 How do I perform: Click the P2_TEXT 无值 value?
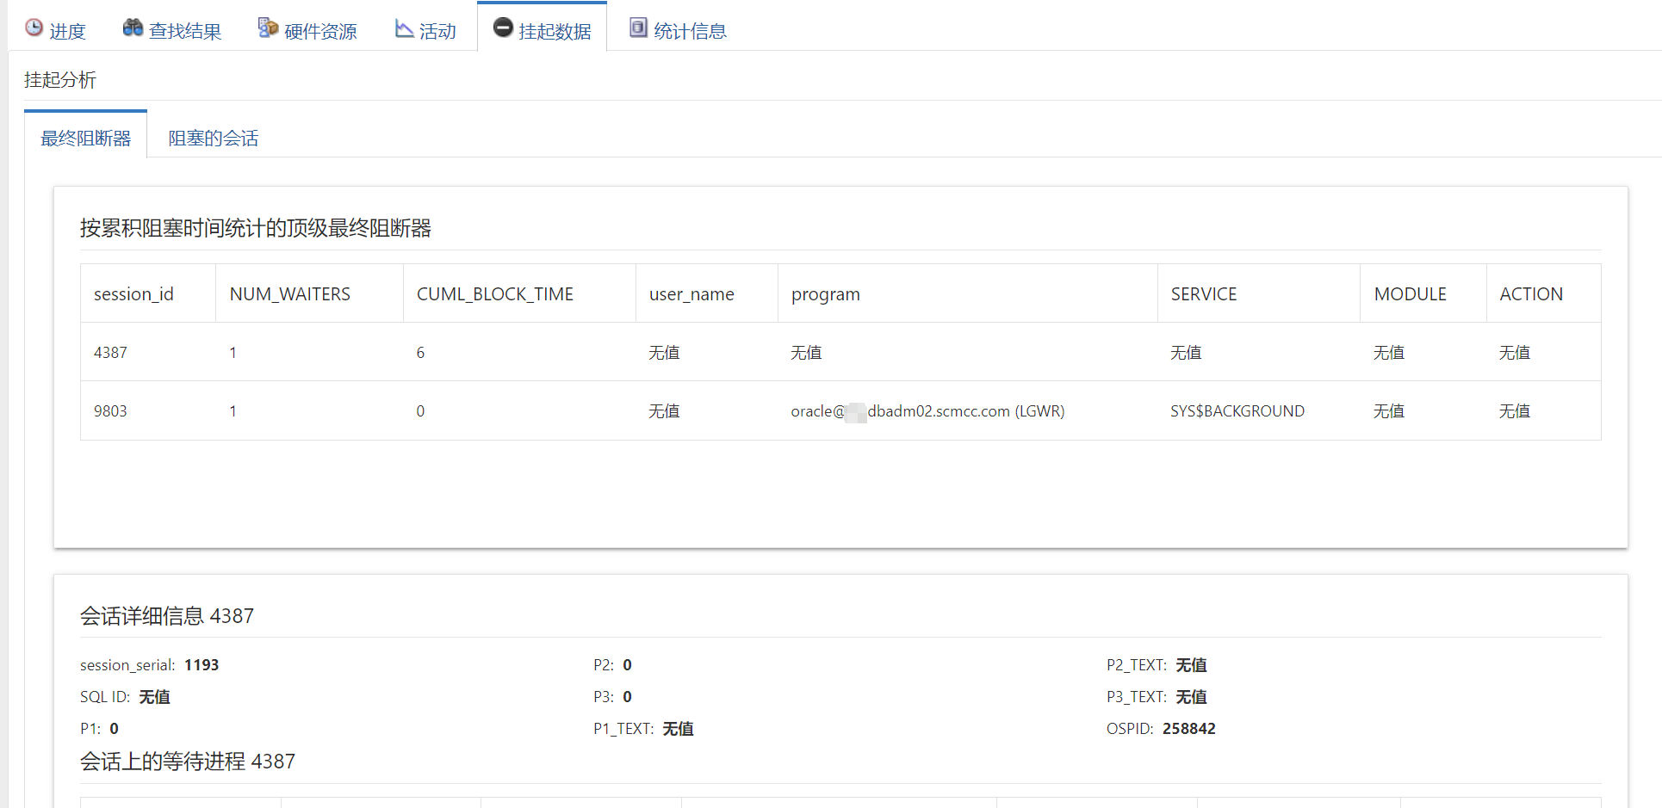[x=1191, y=665]
